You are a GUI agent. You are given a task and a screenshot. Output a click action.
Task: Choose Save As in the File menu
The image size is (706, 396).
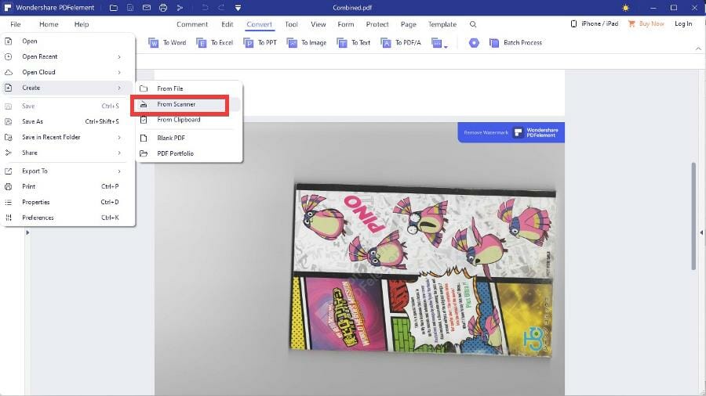[x=67, y=121]
